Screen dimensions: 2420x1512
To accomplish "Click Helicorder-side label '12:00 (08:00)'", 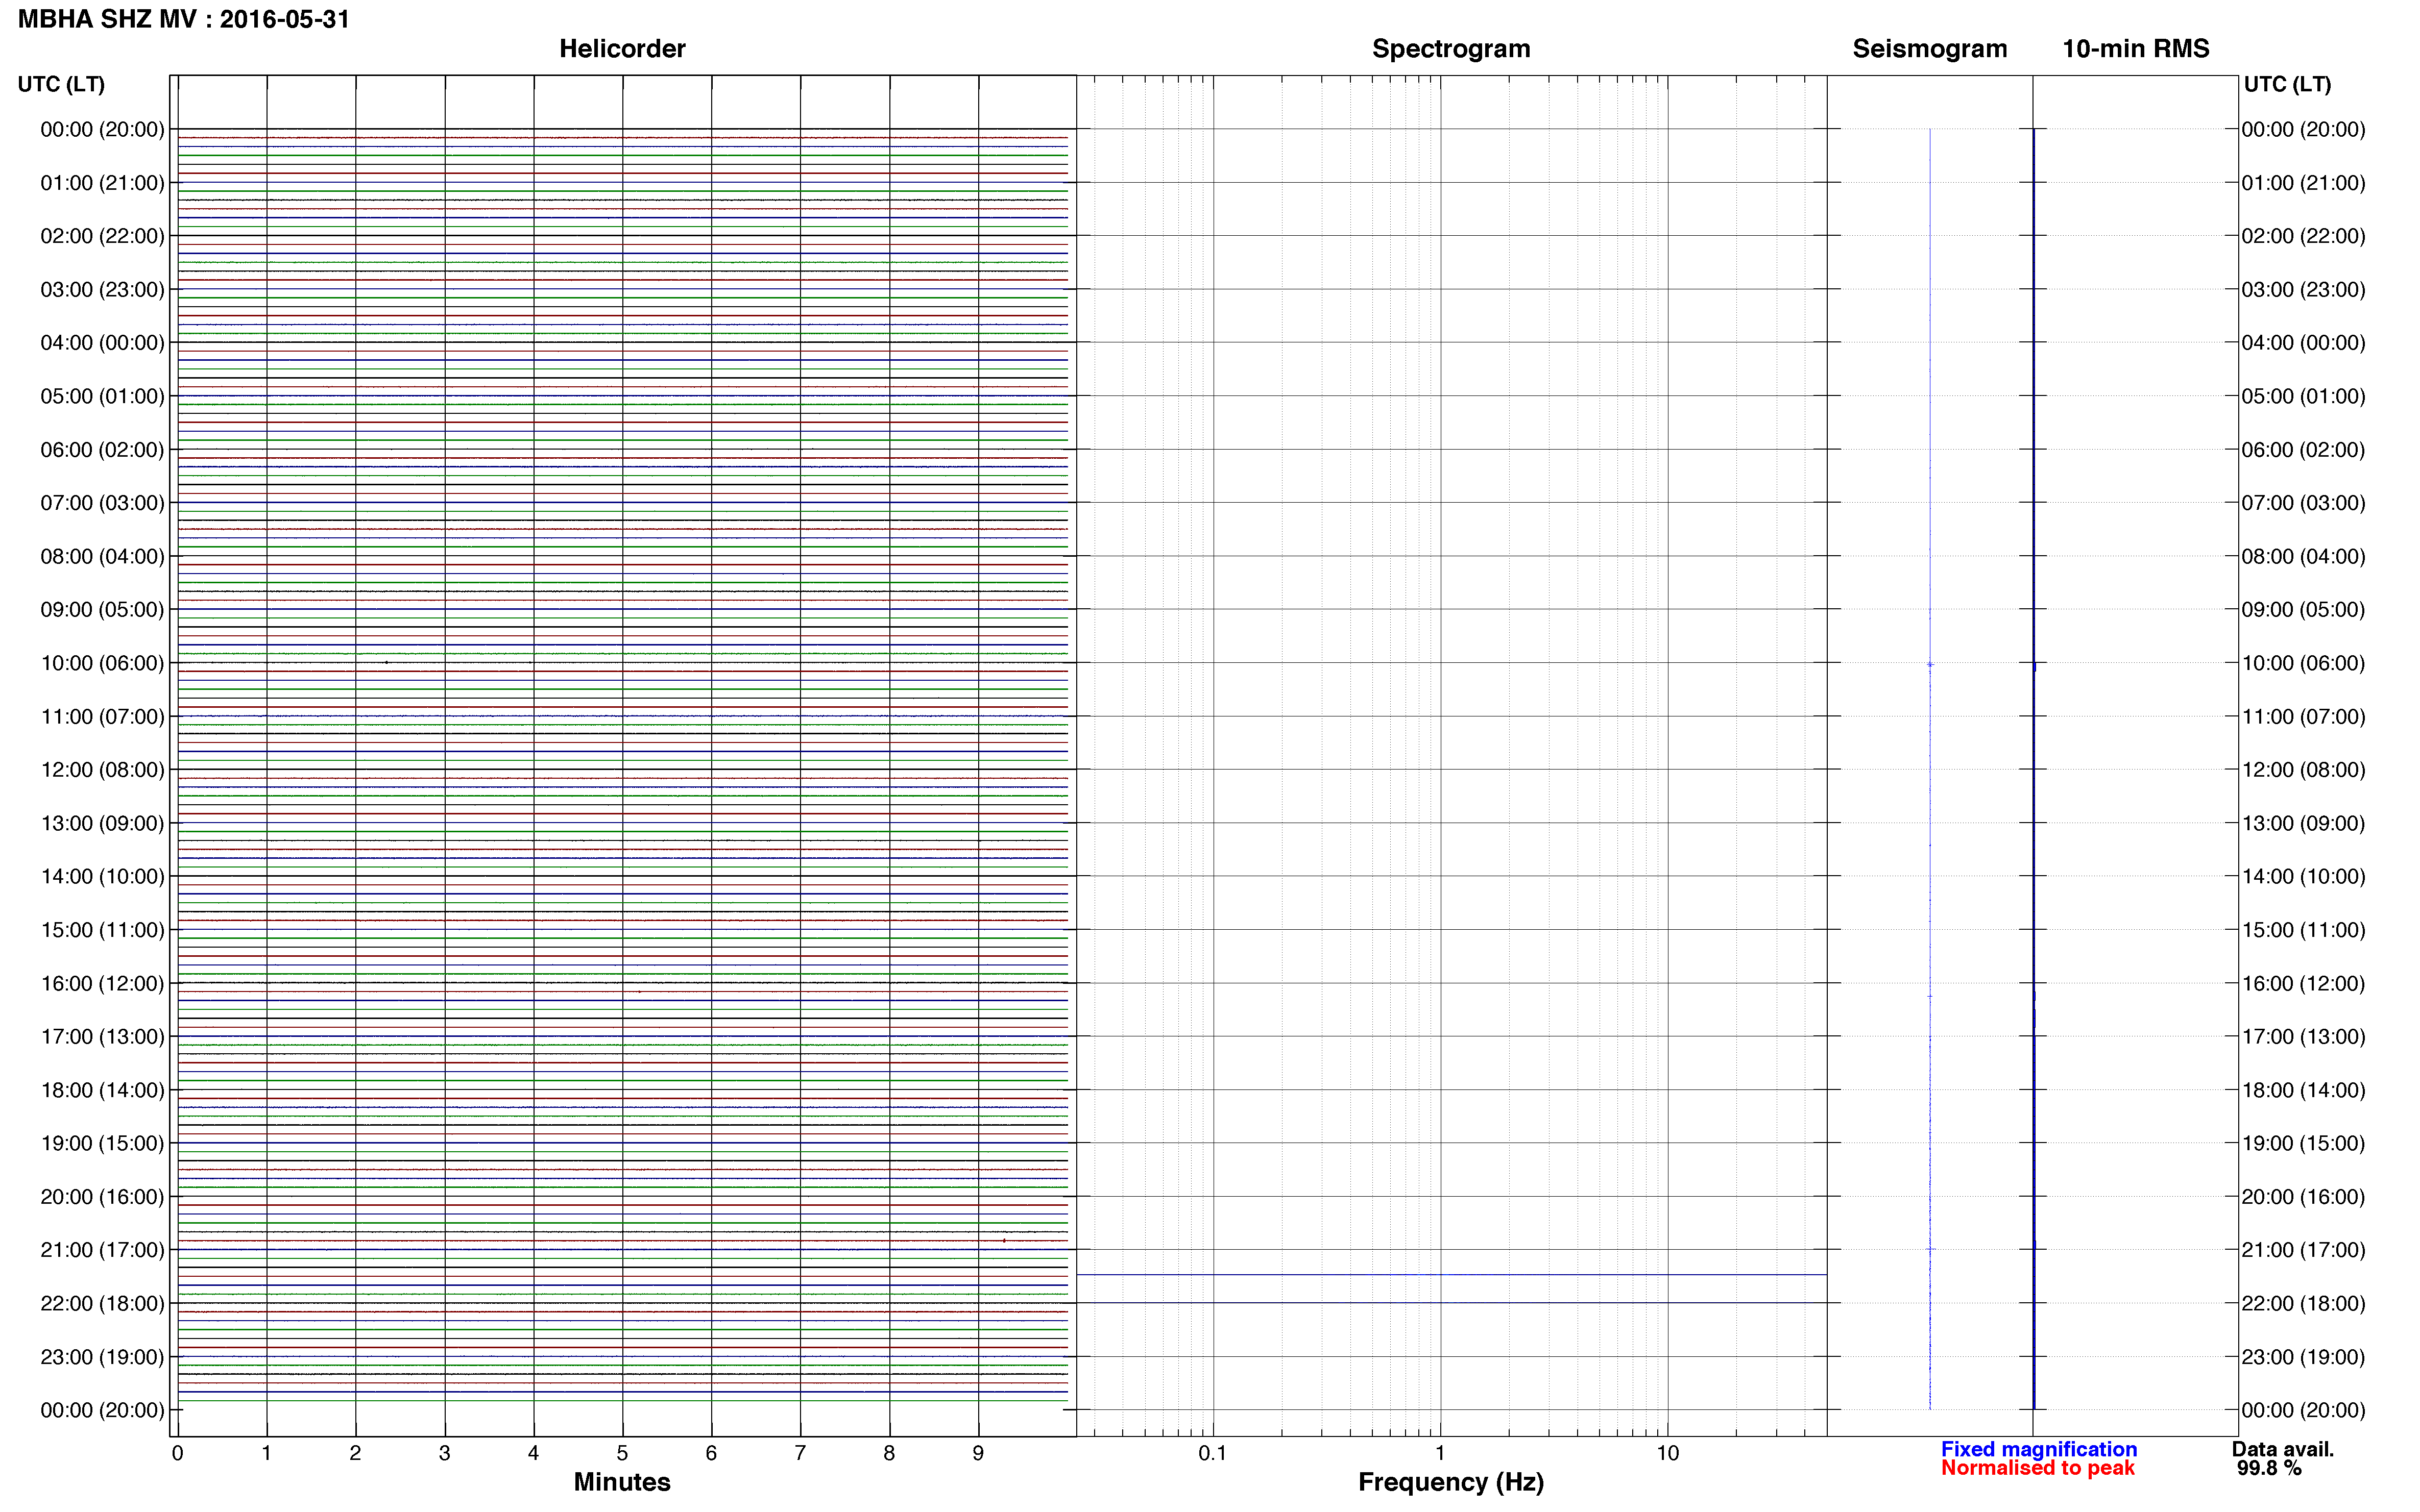I will click(x=102, y=770).
